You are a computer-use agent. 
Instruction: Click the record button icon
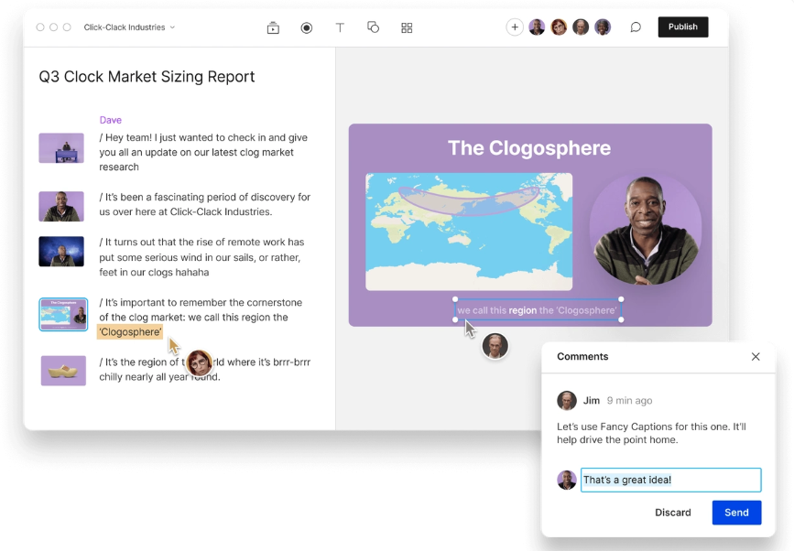point(307,27)
